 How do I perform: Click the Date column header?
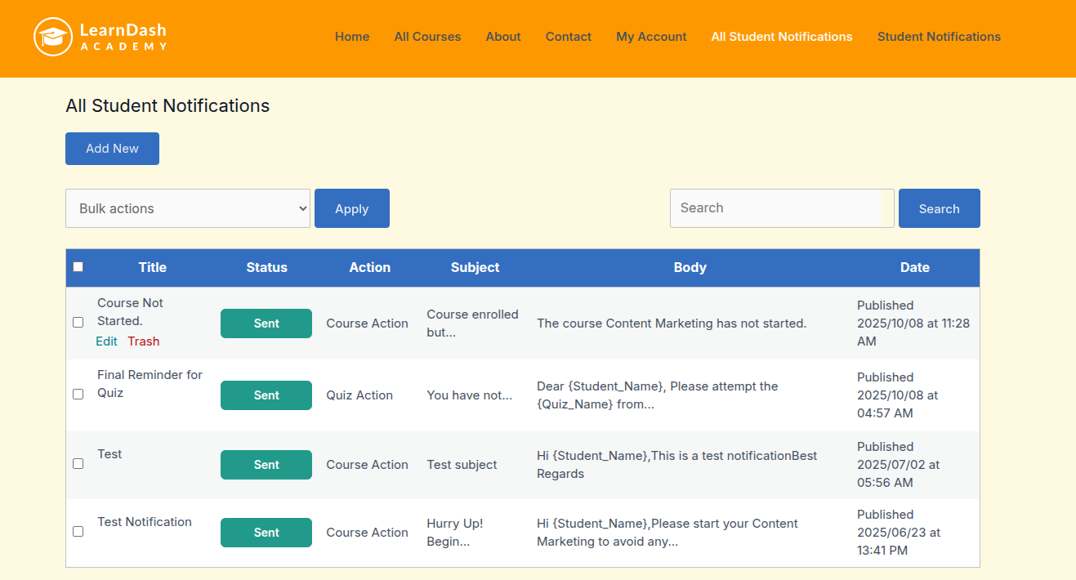(914, 267)
